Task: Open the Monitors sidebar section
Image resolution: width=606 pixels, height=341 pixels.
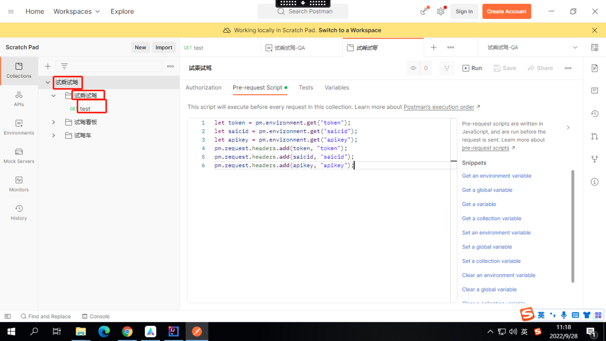Action: pyautogui.click(x=19, y=184)
